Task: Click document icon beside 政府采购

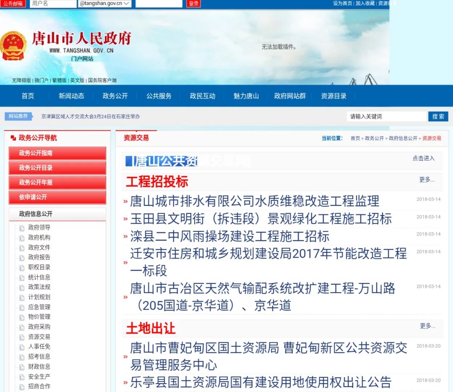Action: (x=22, y=327)
